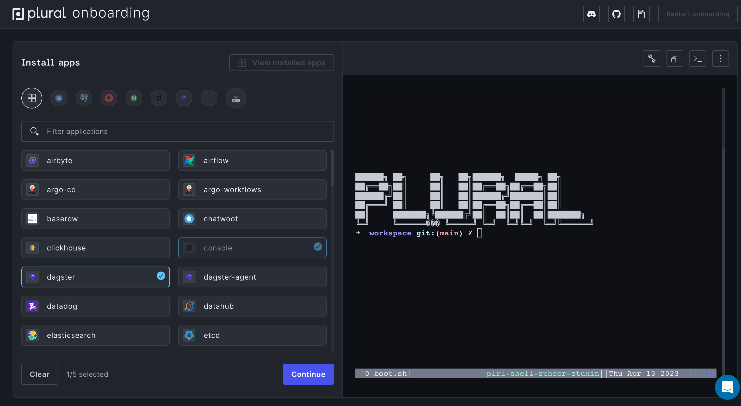Click the dagster checkmark badge

point(161,276)
